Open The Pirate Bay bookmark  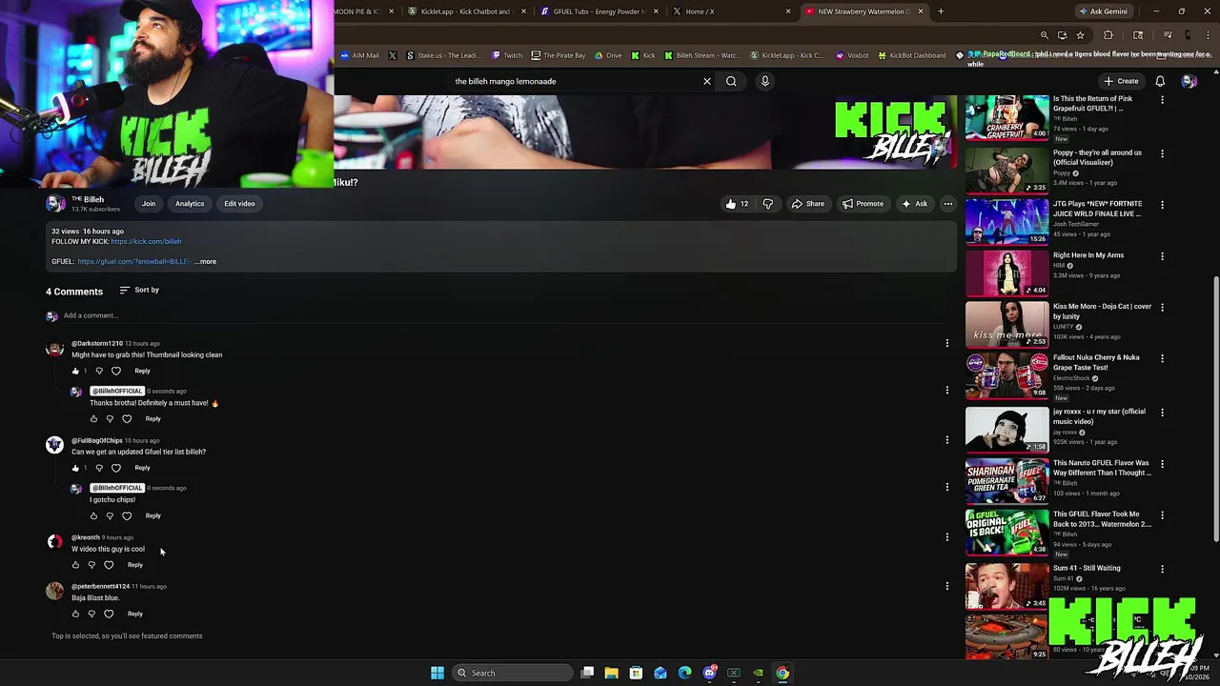559,55
